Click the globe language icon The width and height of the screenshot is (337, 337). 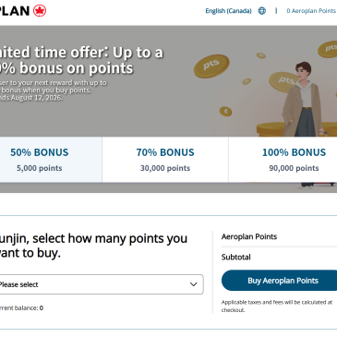(261, 11)
